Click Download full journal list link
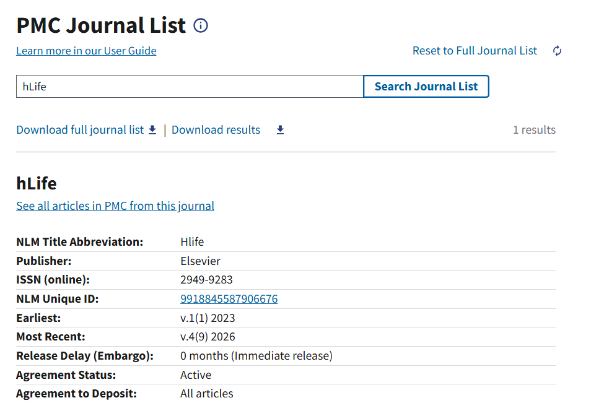The width and height of the screenshot is (604, 416). (80, 130)
